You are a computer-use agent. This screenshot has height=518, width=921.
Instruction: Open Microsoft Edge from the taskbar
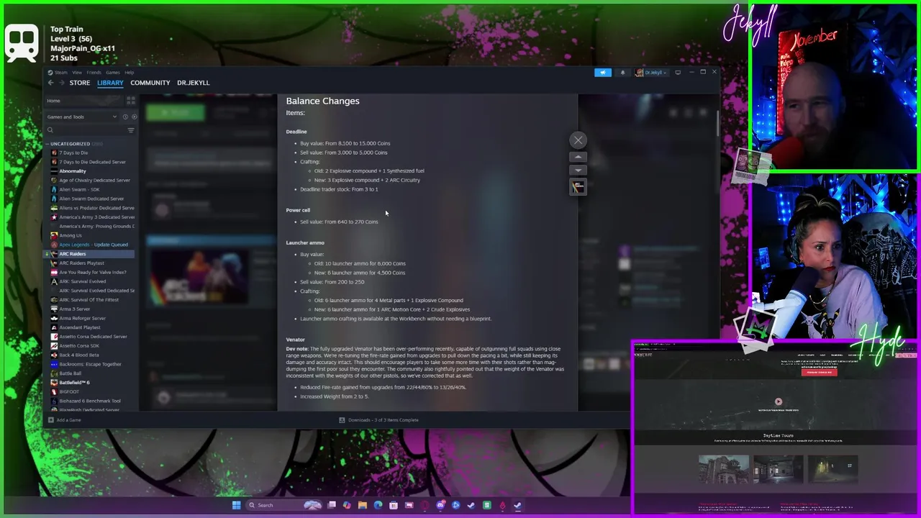point(378,505)
